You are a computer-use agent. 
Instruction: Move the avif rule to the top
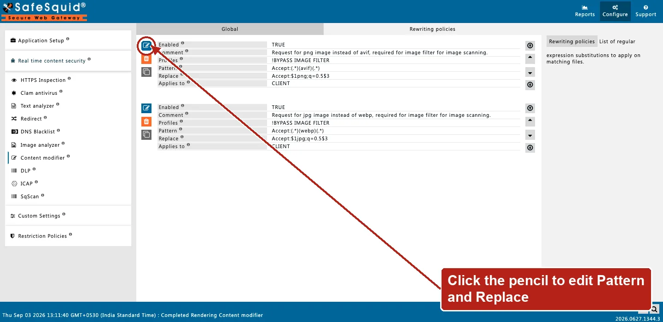click(530, 46)
